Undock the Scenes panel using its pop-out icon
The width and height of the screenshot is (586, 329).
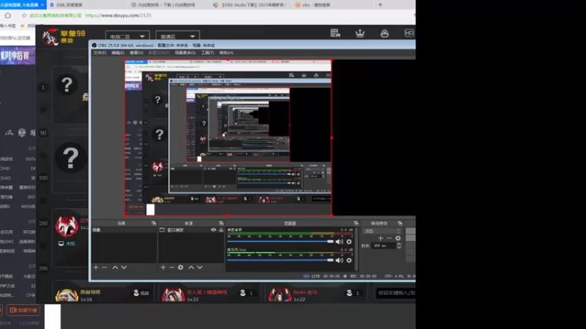[x=154, y=223]
